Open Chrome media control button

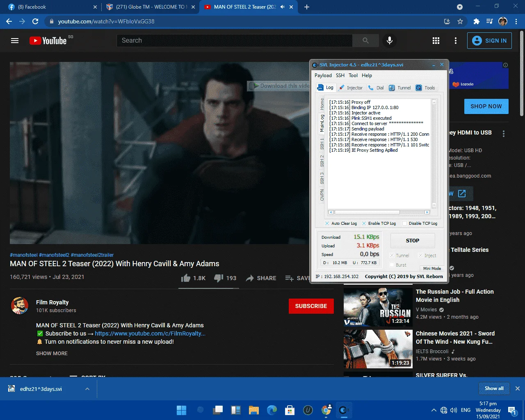(x=490, y=21)
